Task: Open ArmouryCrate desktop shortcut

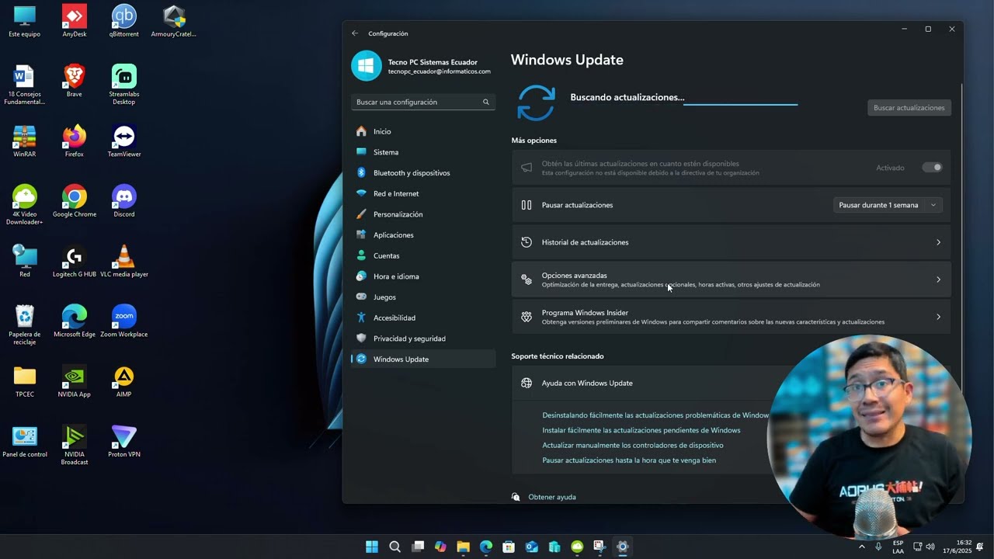Action: coord(173,22)
